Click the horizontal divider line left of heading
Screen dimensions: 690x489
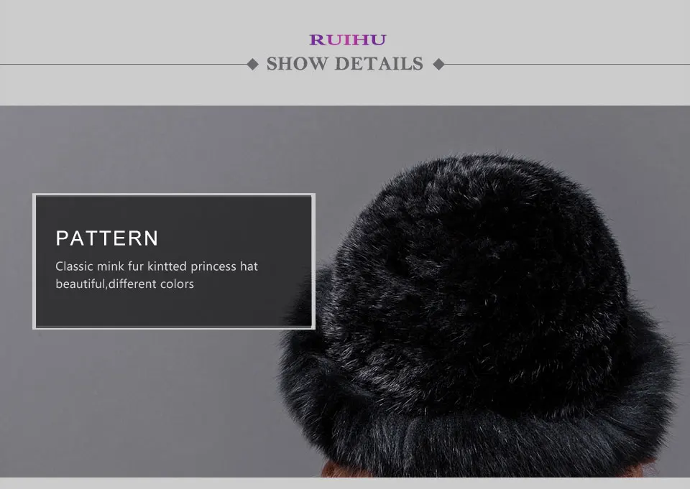(x=123, y=64)
